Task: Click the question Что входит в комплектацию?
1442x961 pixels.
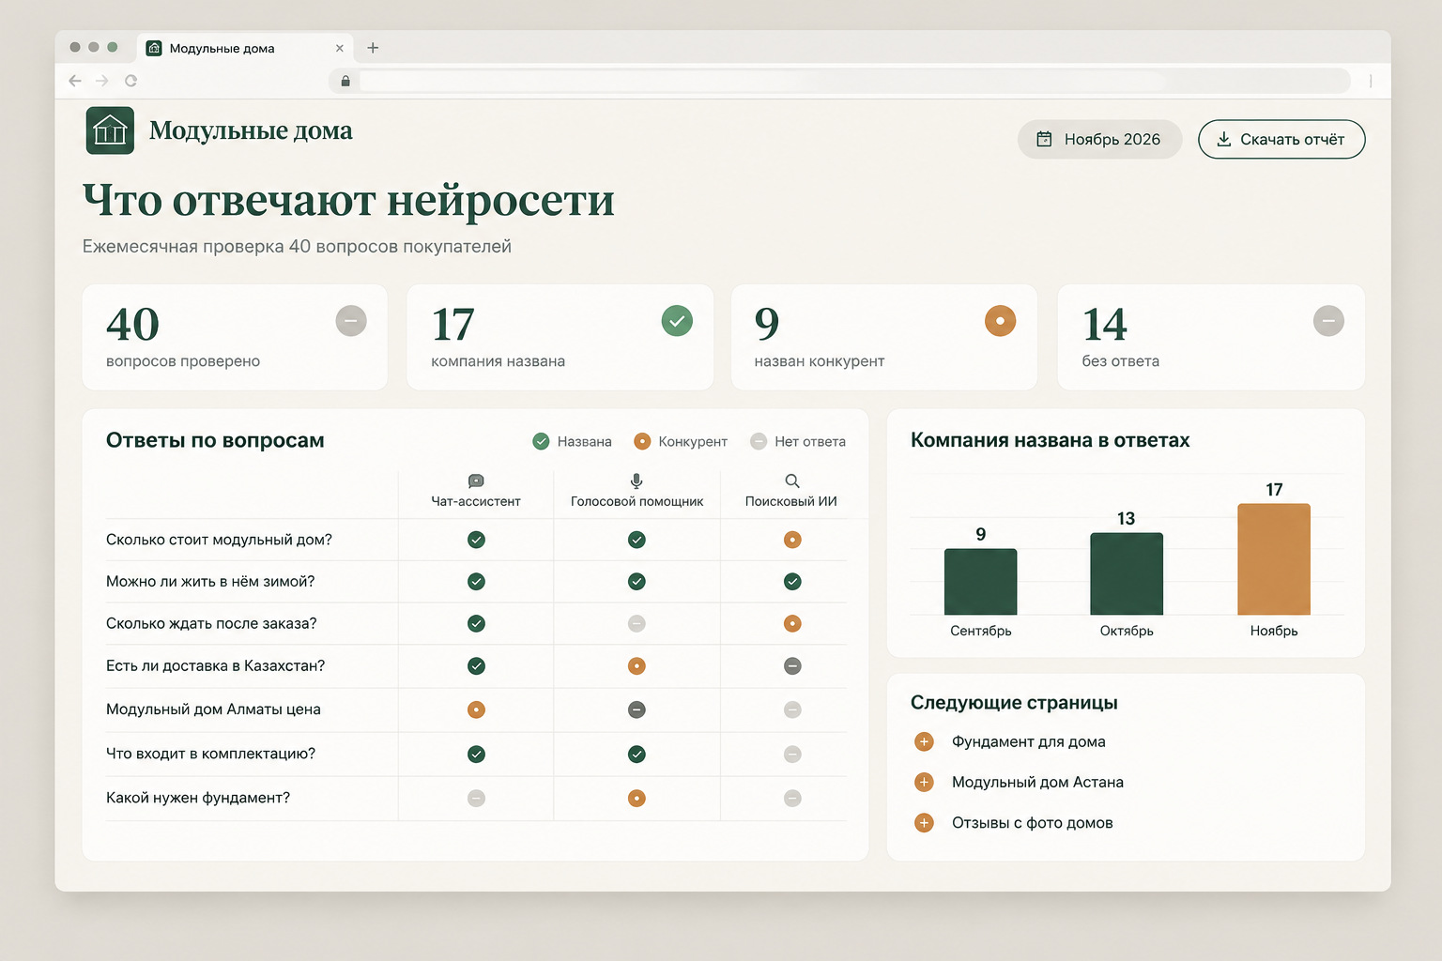Action: point(210,754)
